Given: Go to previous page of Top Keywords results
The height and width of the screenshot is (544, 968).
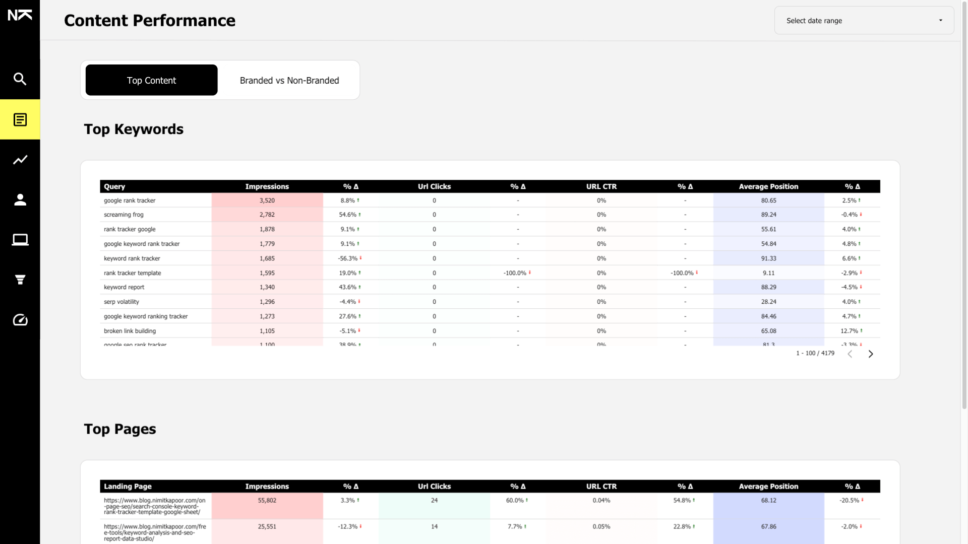Looking at the screenshot, I should (851, 354).
